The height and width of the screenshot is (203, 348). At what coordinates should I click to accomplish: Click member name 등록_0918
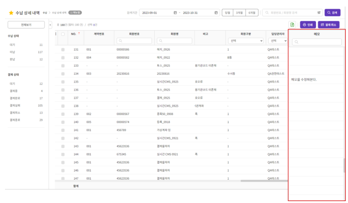tap(163, 122)
